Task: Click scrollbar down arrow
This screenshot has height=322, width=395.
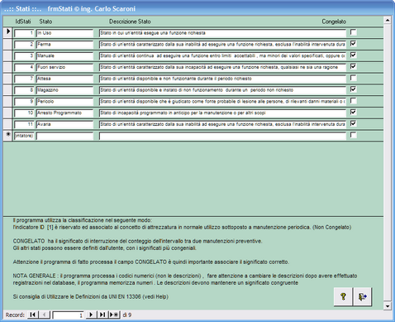Action: pos(388,305)
